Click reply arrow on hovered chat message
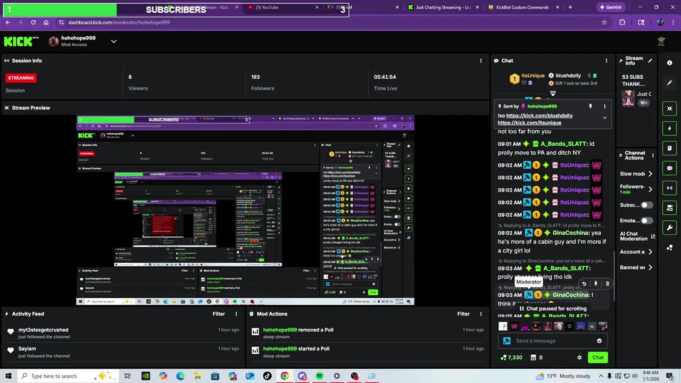 (584, 284)
